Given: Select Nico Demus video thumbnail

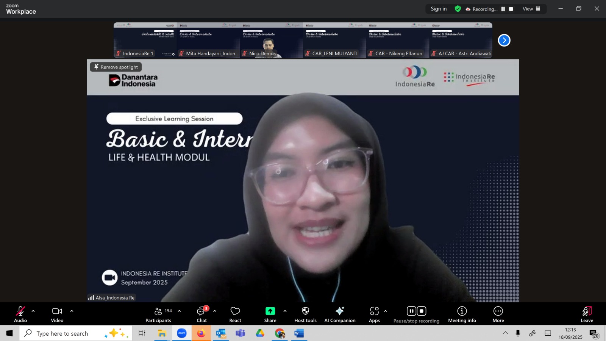Looking at the screenshot, I should [x=271, y=41].
